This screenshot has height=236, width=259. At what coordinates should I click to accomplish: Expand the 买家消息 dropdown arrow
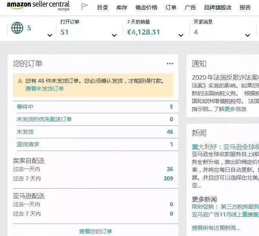coord(248,35)
